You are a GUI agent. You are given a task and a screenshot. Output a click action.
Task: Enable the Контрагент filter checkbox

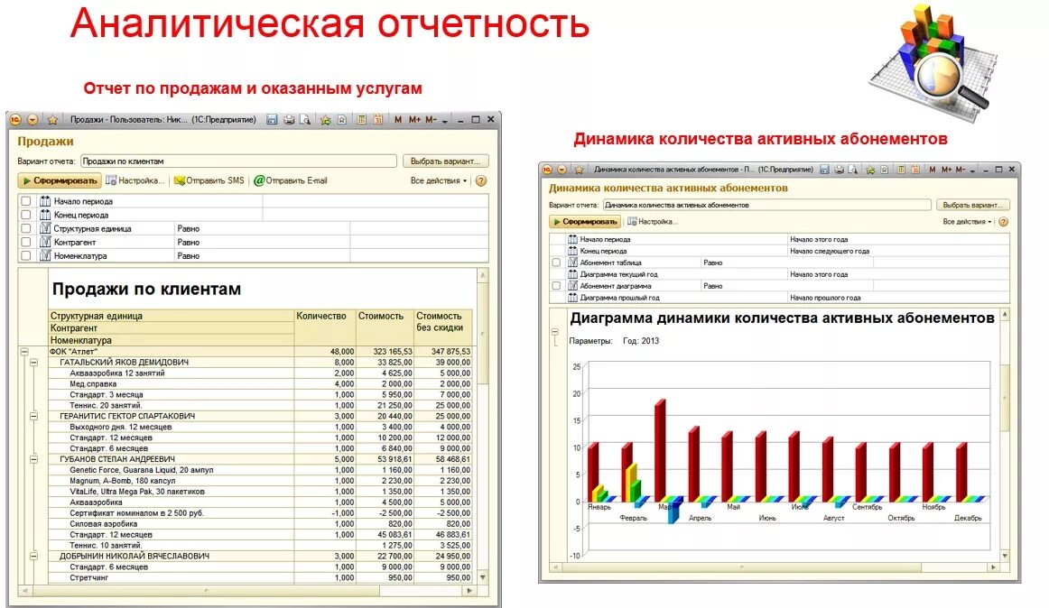[25, 242]
